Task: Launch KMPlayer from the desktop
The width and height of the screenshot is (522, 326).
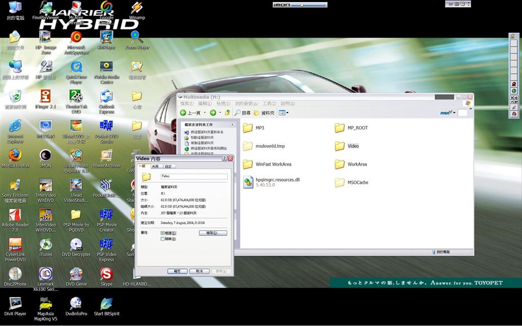Action: (x=107, y=40)
